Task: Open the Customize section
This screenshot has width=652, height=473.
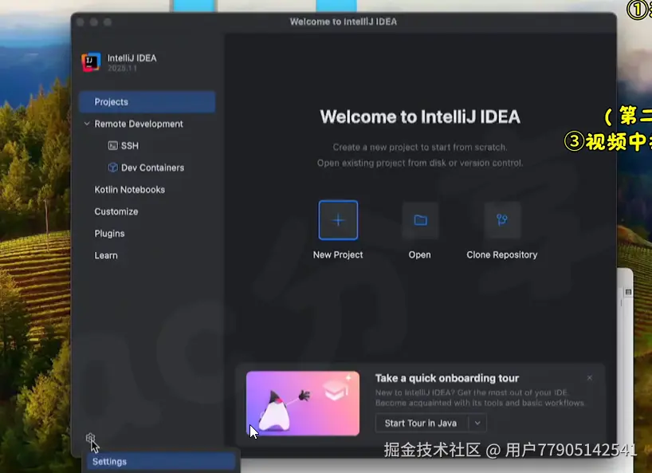Action: pos(116,211)
